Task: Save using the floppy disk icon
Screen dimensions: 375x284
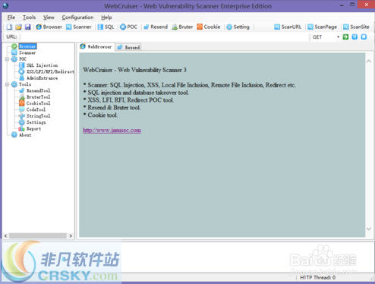Action: (x=27, y=27)
